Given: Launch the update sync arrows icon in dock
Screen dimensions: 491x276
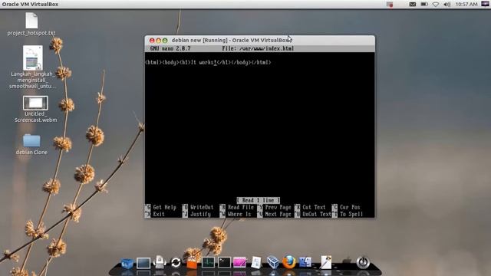Looking at the screenshot, I should click(176, 262).
